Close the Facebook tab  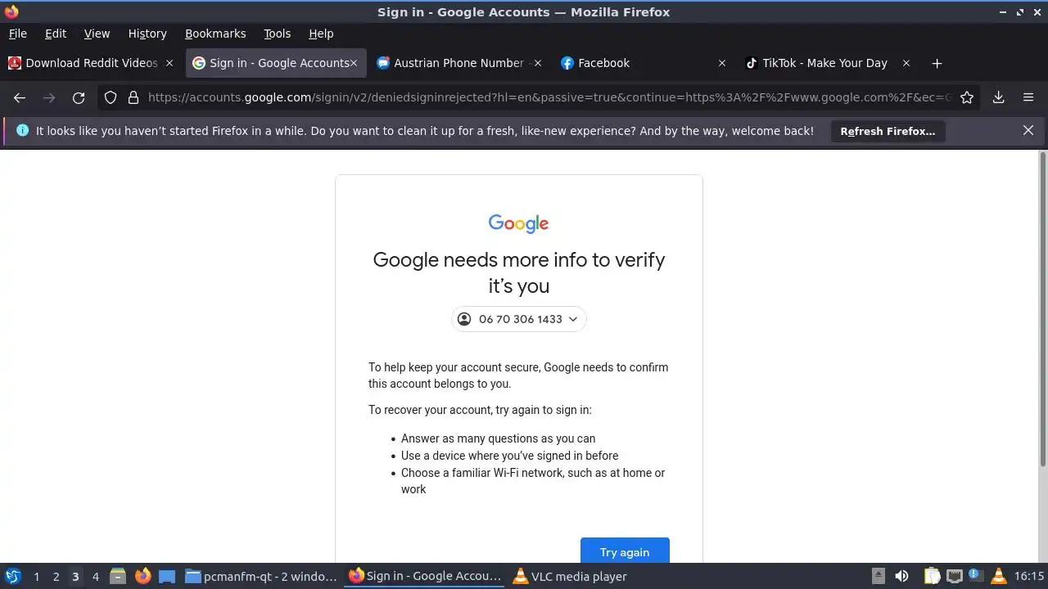(721, 63)
